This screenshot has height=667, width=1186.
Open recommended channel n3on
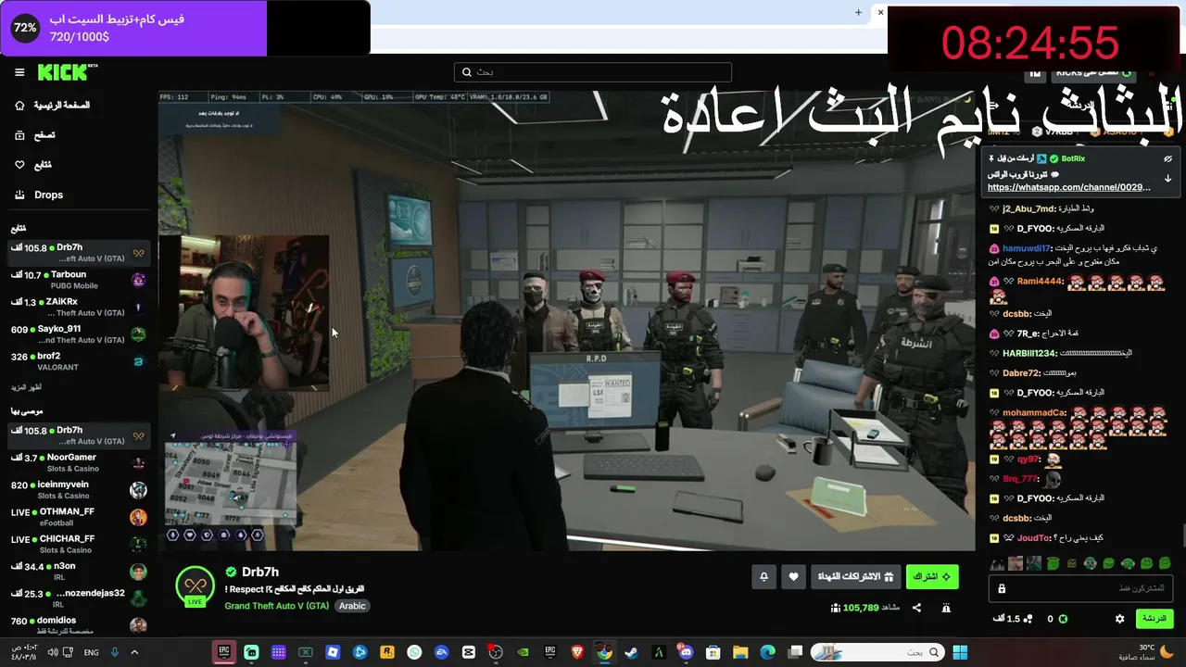tap(78, 571)
